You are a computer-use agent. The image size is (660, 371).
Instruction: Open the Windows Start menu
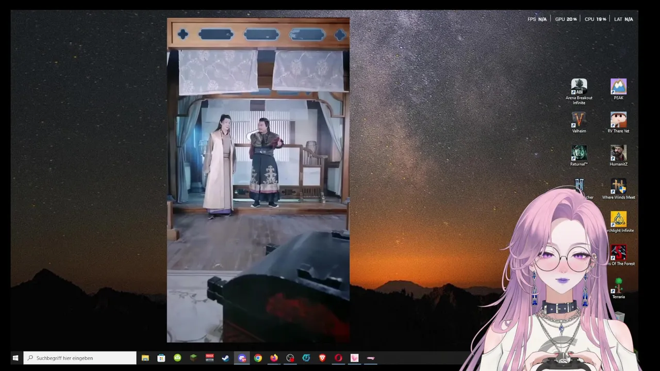(15, 358)
